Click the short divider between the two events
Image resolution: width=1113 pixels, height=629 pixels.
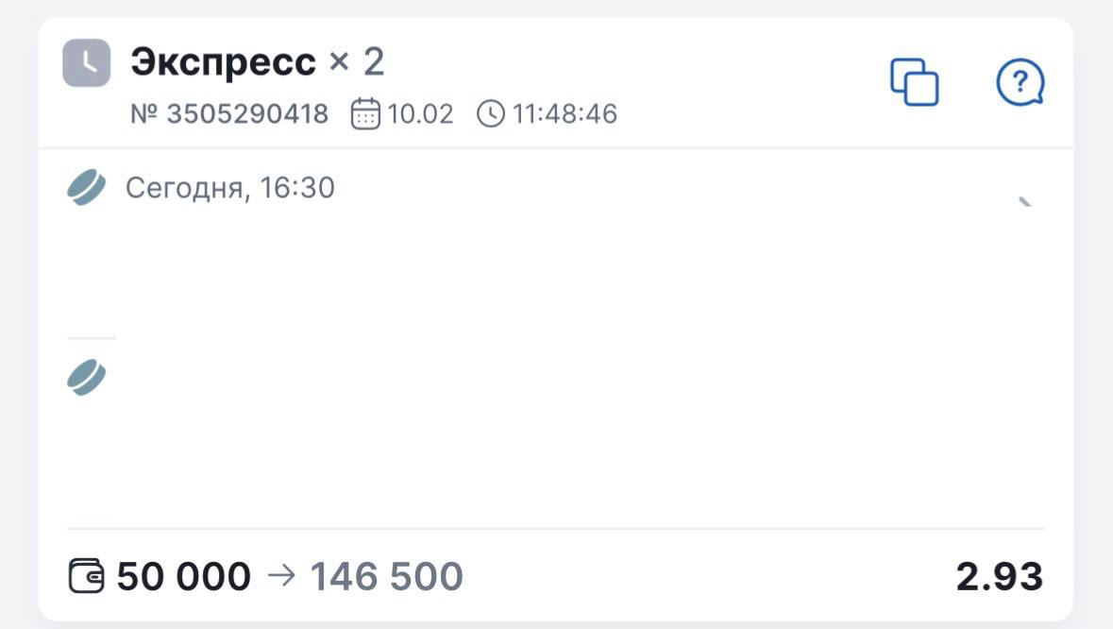click(x=92, y=337)
